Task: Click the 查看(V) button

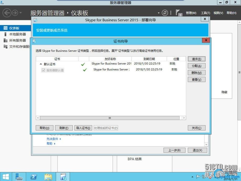Action: tap(197, 80)
